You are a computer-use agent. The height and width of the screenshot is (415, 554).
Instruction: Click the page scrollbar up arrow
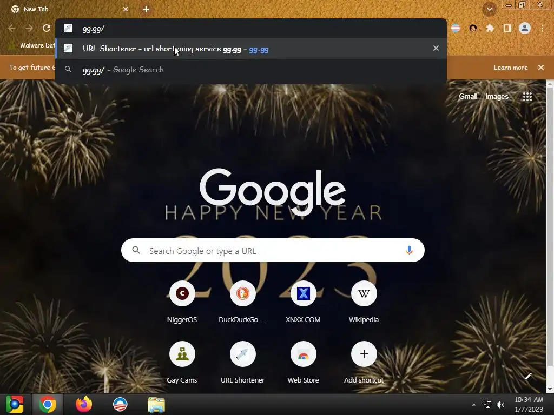pos(550,84)
